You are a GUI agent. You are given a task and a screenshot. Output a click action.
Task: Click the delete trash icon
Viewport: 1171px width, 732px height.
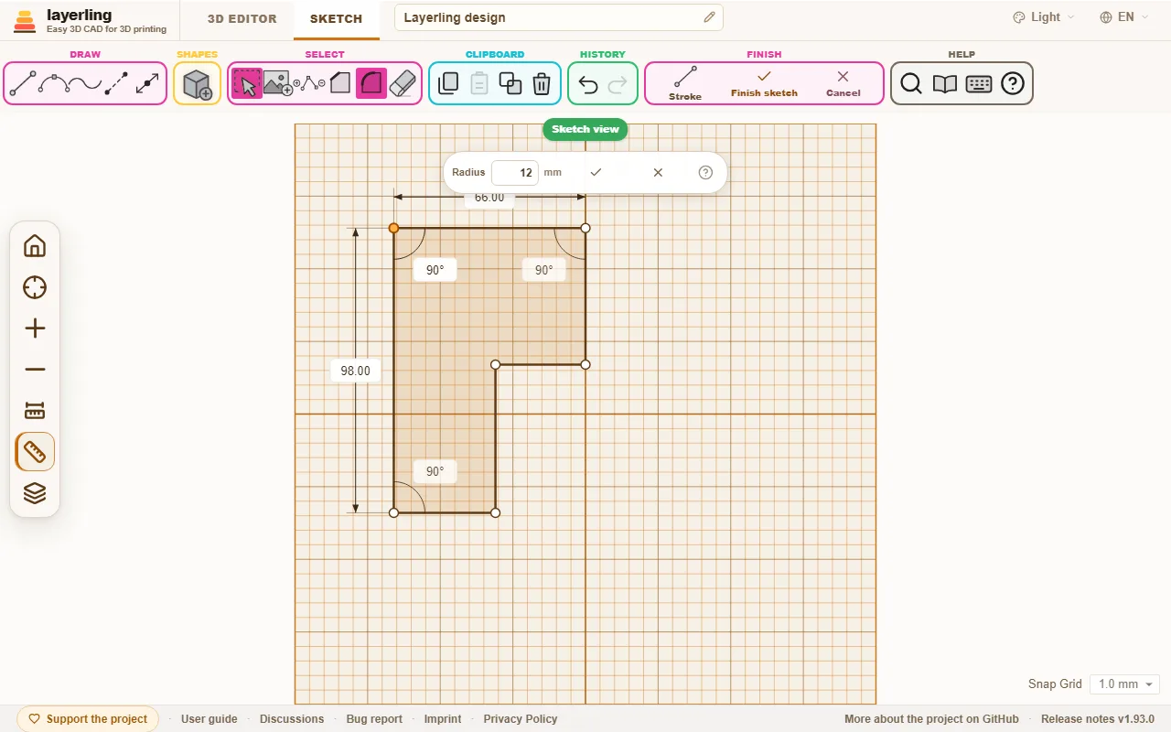pyautogui.click(x=542, y=84)
